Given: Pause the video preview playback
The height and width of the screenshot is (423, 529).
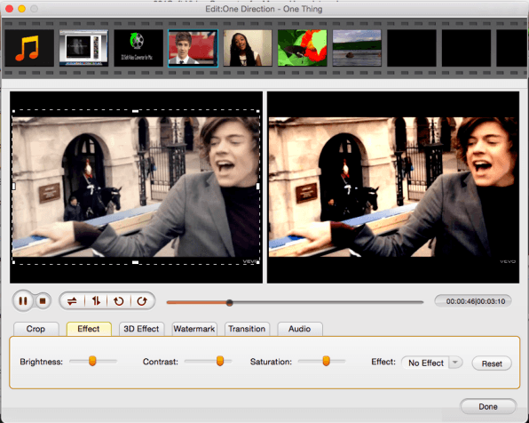Looking at the screenshot, I should pyautogui.click(x=23, y=300).
